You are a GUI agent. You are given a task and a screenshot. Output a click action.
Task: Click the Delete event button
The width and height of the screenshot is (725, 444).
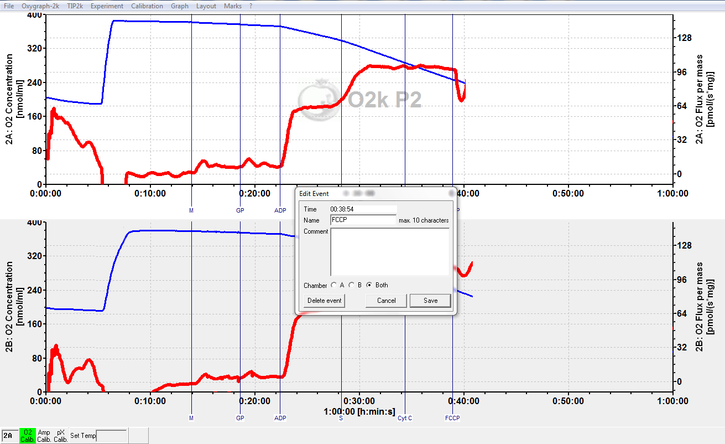pyautogui.click(x=325, y=301)
